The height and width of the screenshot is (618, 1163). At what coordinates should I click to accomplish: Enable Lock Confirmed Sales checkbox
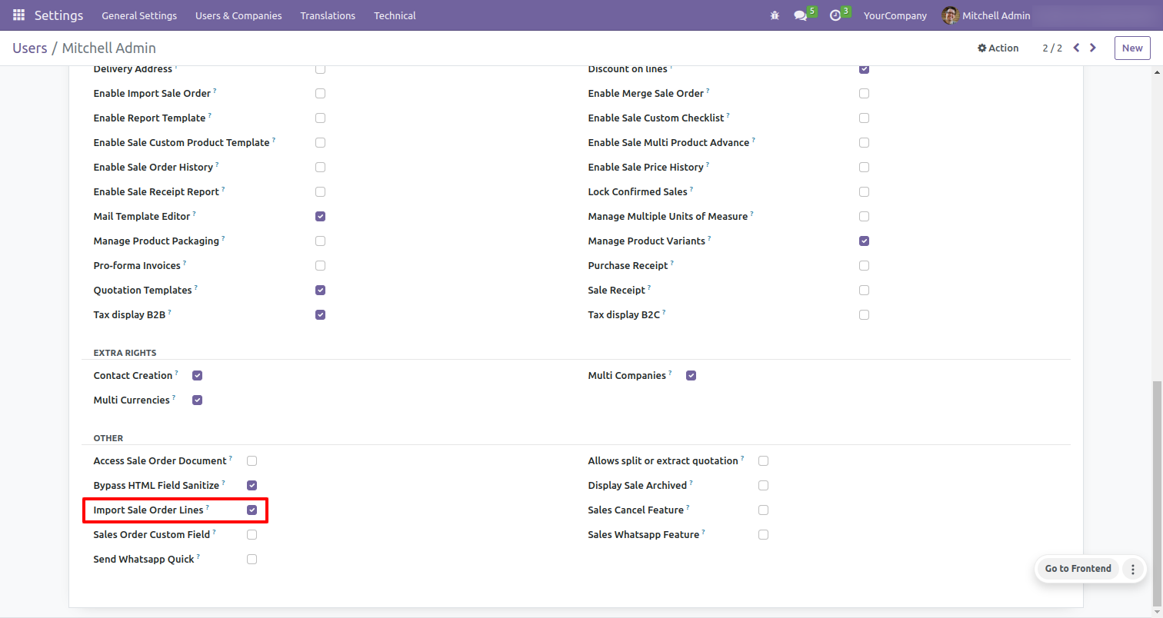tap(864, 191)
